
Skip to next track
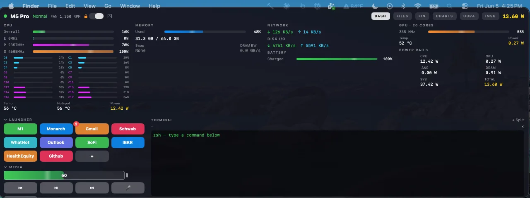pos(92,188)
